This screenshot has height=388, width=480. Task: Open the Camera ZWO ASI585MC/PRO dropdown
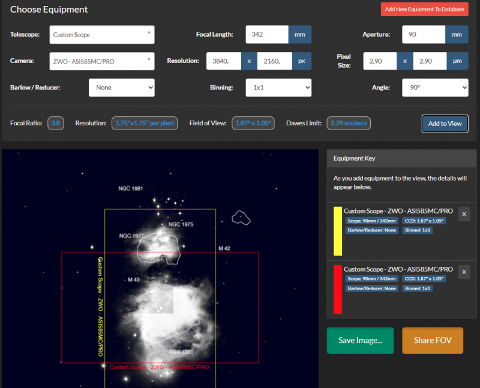(x=102, y=61)
